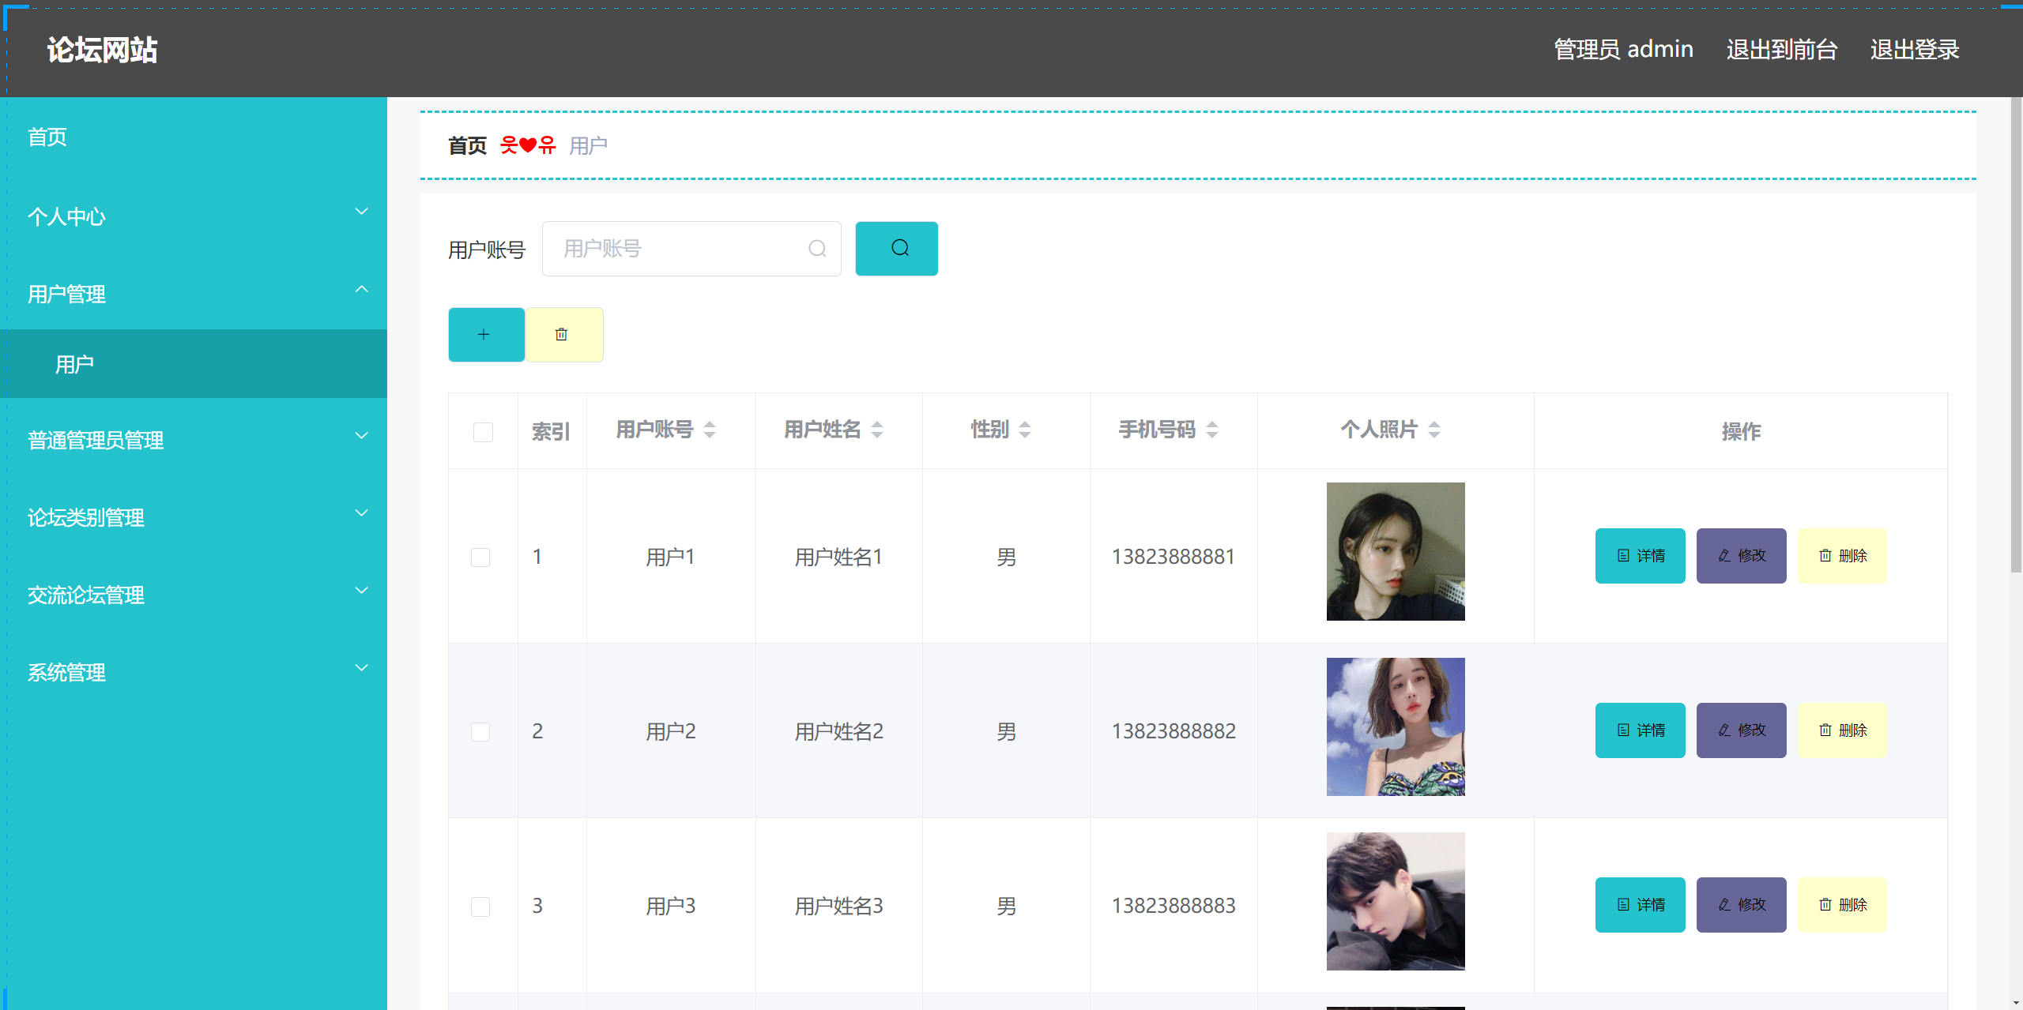Click the plus add-user button

[485, 335]
